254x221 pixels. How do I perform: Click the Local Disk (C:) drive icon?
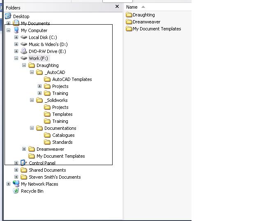tap(24, 37)
